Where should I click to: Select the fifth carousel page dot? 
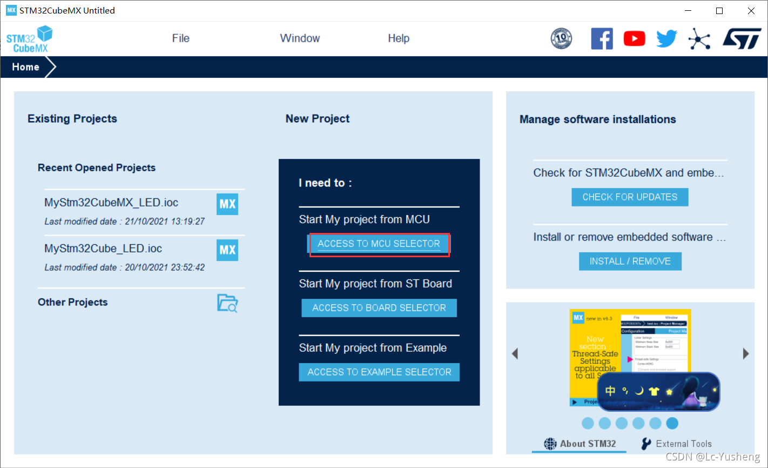pos(655,423)
